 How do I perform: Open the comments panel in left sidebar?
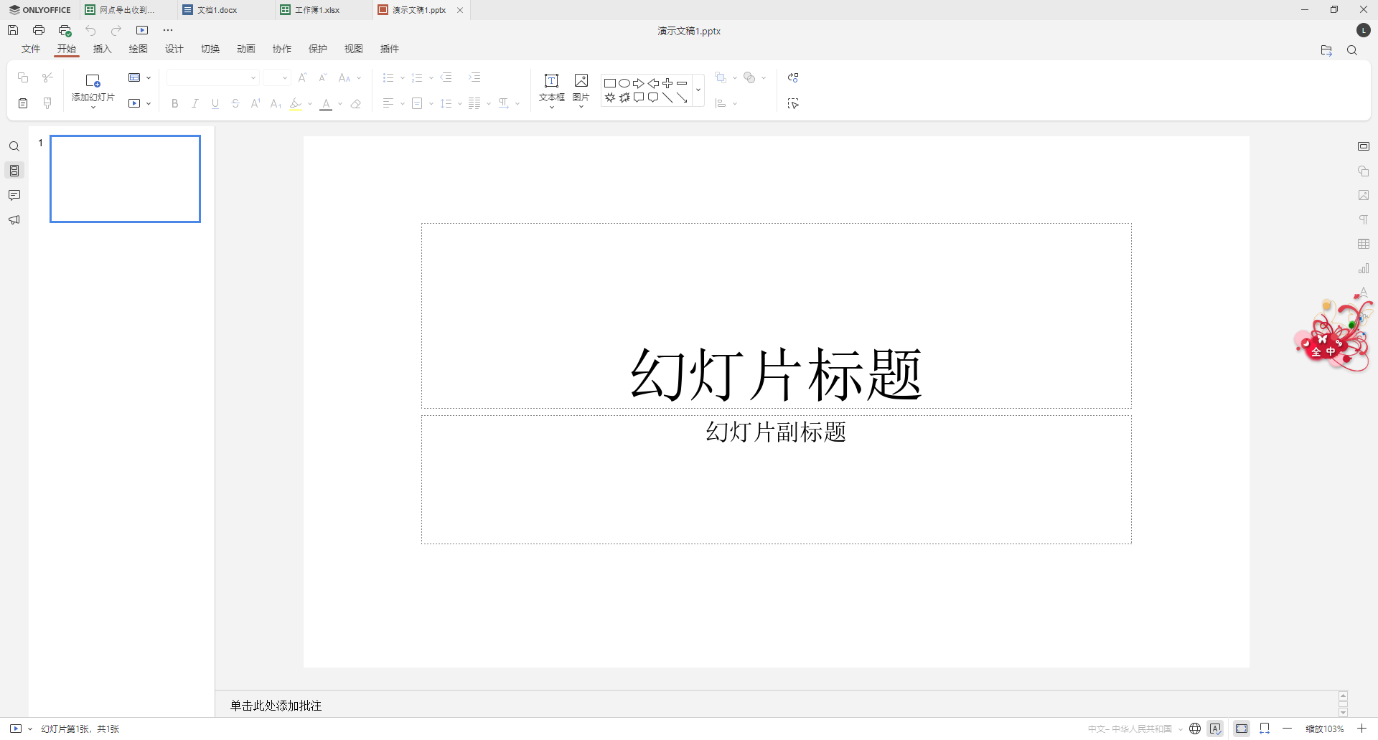click(x=14, y=195)
